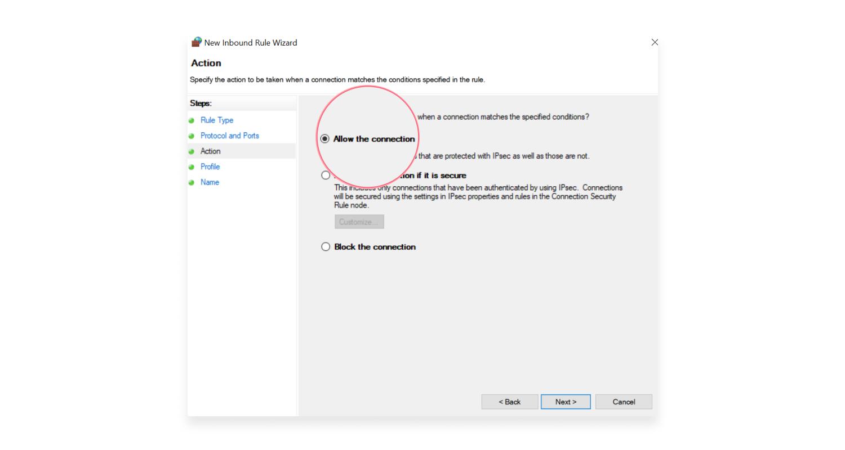Viewport: 845px width, 450px height.
Task: Select the Action step in the sidebar
Action: pos(211,151)
